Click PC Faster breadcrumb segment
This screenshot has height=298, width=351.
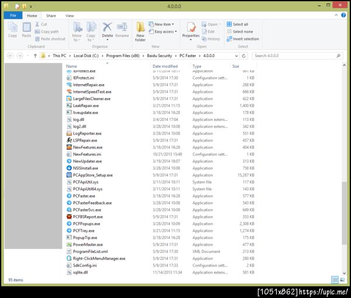tap(188, 56)
